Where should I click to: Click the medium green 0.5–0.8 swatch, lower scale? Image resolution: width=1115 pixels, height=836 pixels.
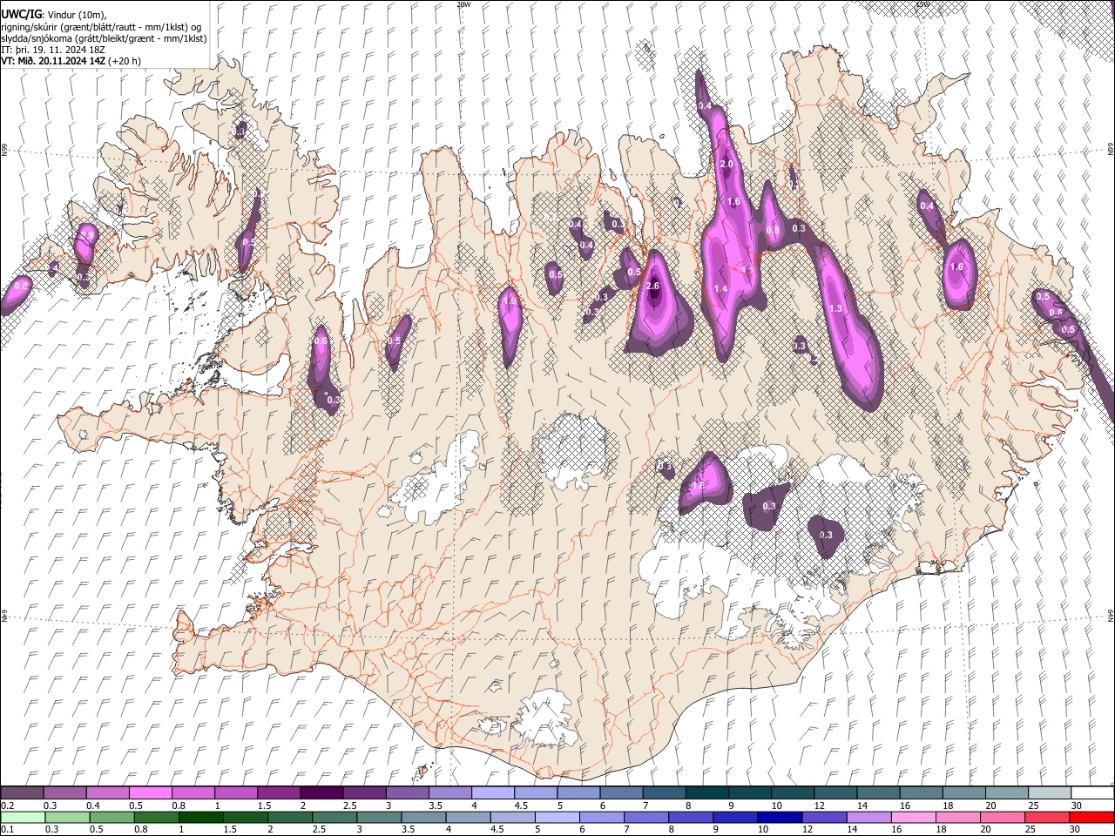point(112,817)
